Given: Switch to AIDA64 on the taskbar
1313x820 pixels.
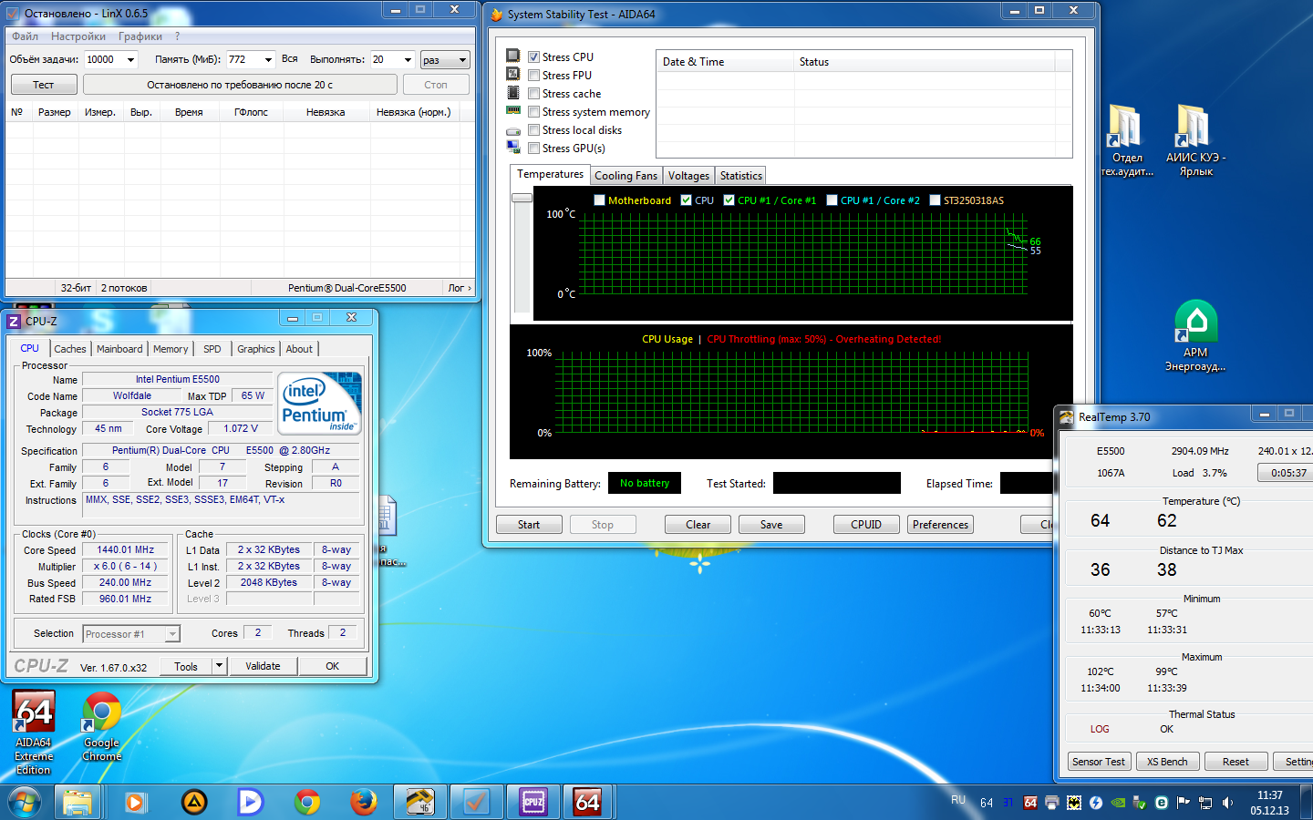Looking at the screenshot, I should pyautogui.click(x=588, y=803).
